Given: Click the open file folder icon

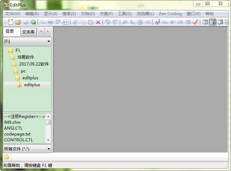Looking at the screenshot, I should [18, 22].
